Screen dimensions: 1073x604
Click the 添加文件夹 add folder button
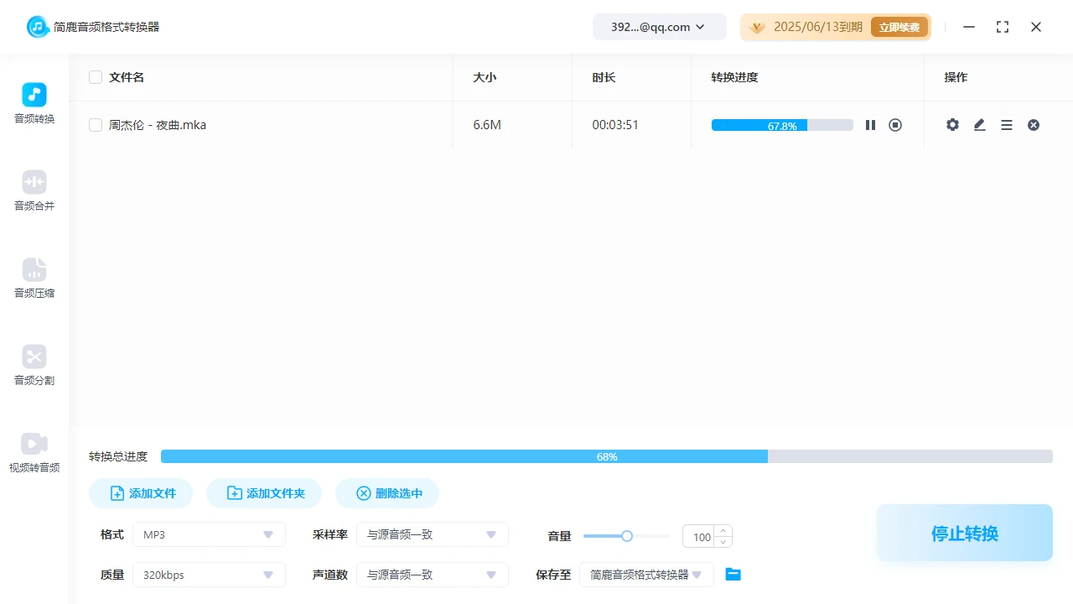click(265, 493)
